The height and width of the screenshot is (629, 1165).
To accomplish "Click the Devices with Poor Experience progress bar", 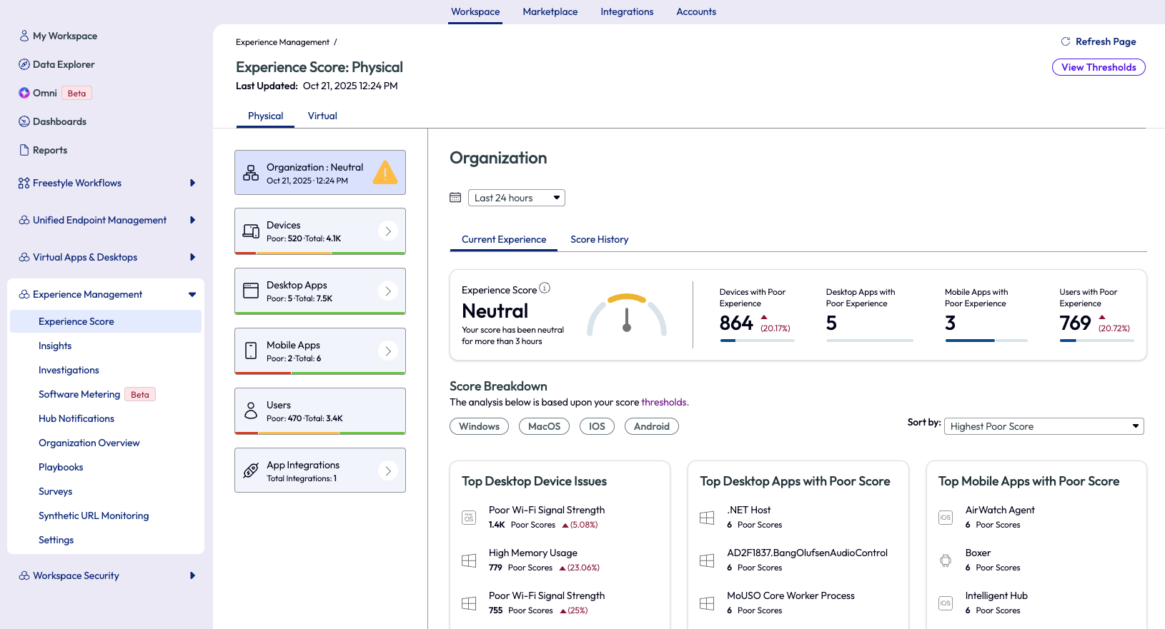I will pyautogui.click(x=757, y=341).
